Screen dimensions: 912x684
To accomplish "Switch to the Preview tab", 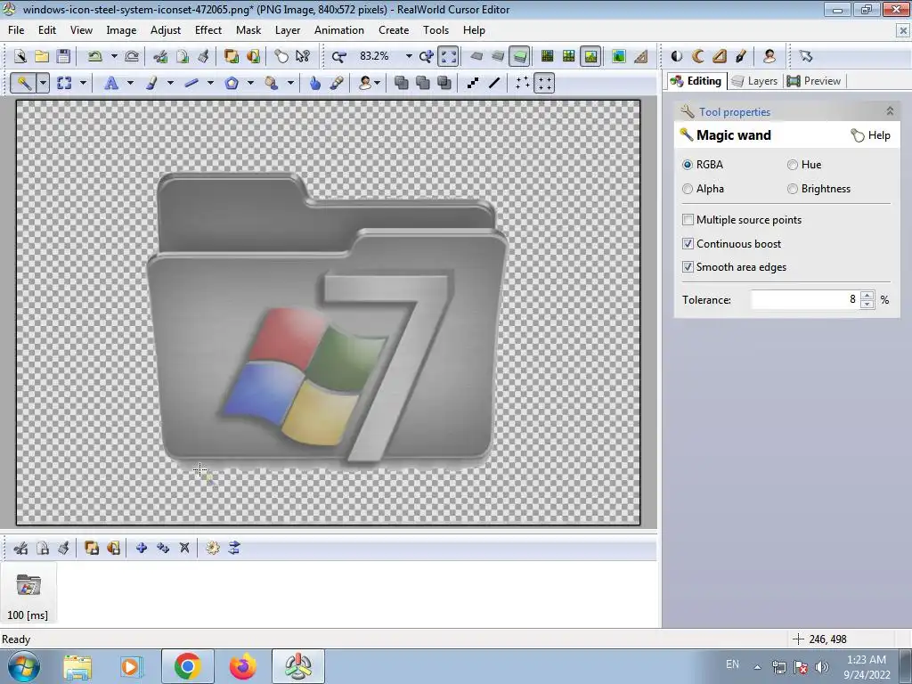I will pos(814,81).
